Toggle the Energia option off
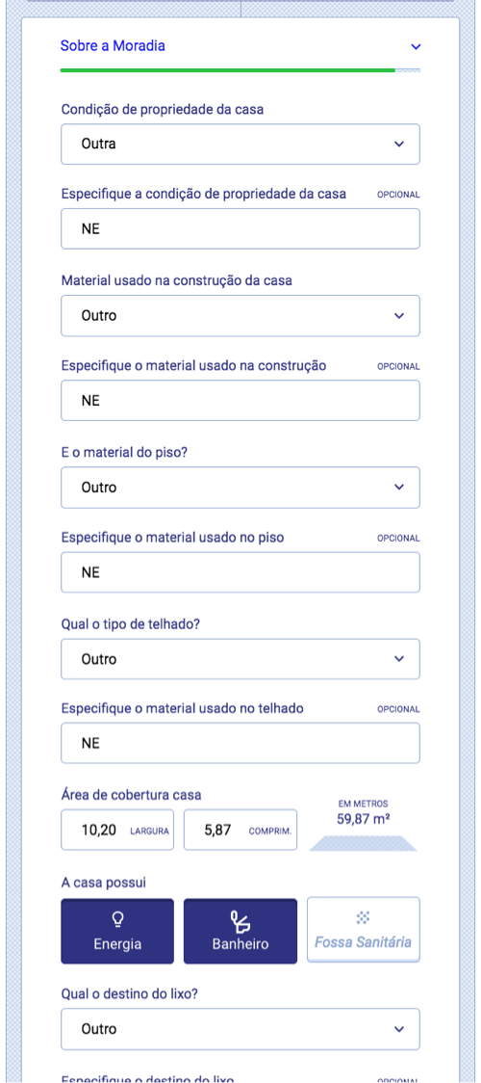 coord(117,931)
